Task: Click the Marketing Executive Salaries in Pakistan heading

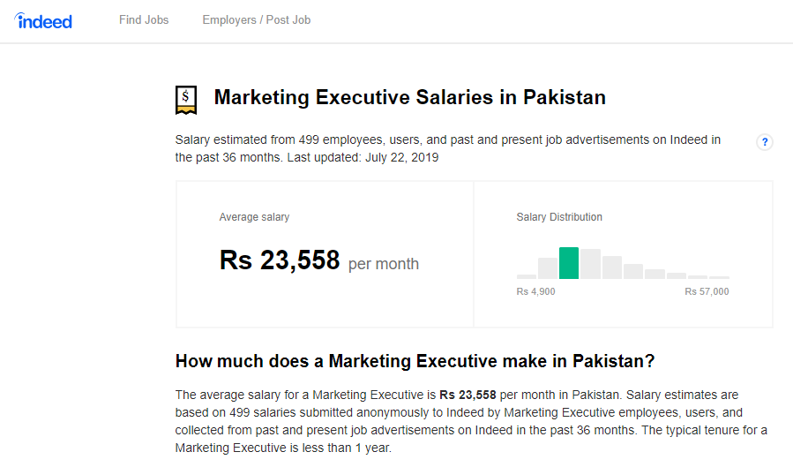Action: [410, 97]
